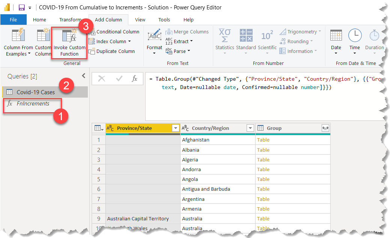Screen dimensions: 390x238
Task: Open the Table link in Argentina row
Action: 263,199
